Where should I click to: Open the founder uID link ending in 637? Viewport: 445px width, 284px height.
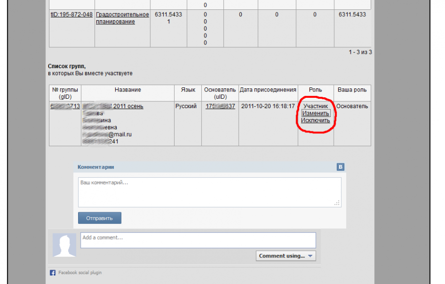(220, 106)
